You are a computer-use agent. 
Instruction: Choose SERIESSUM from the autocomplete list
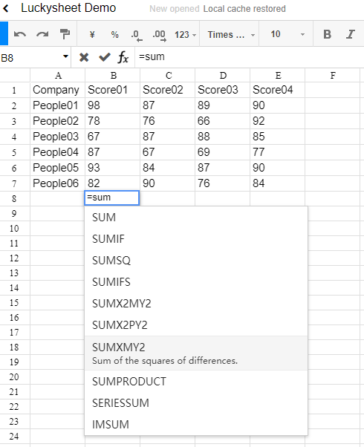pyautogui.click(x=196, y=403)
